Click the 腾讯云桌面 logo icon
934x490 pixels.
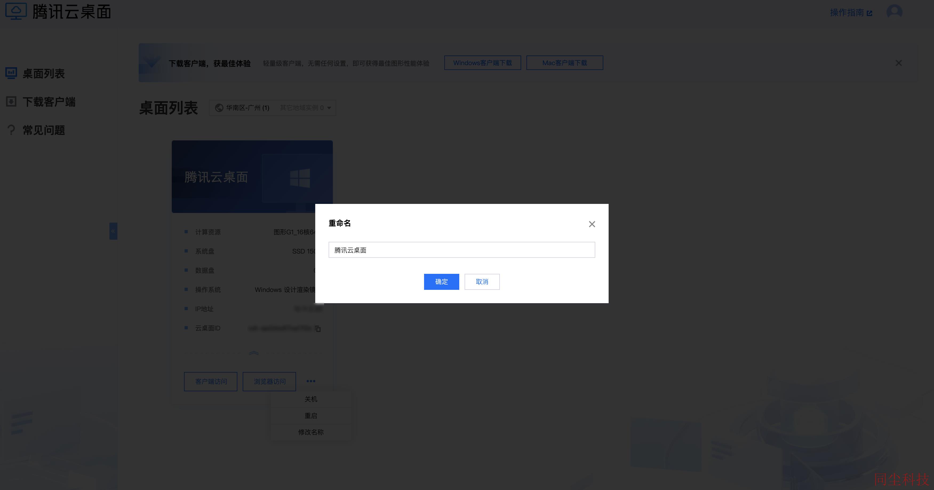tap(16, 11)
